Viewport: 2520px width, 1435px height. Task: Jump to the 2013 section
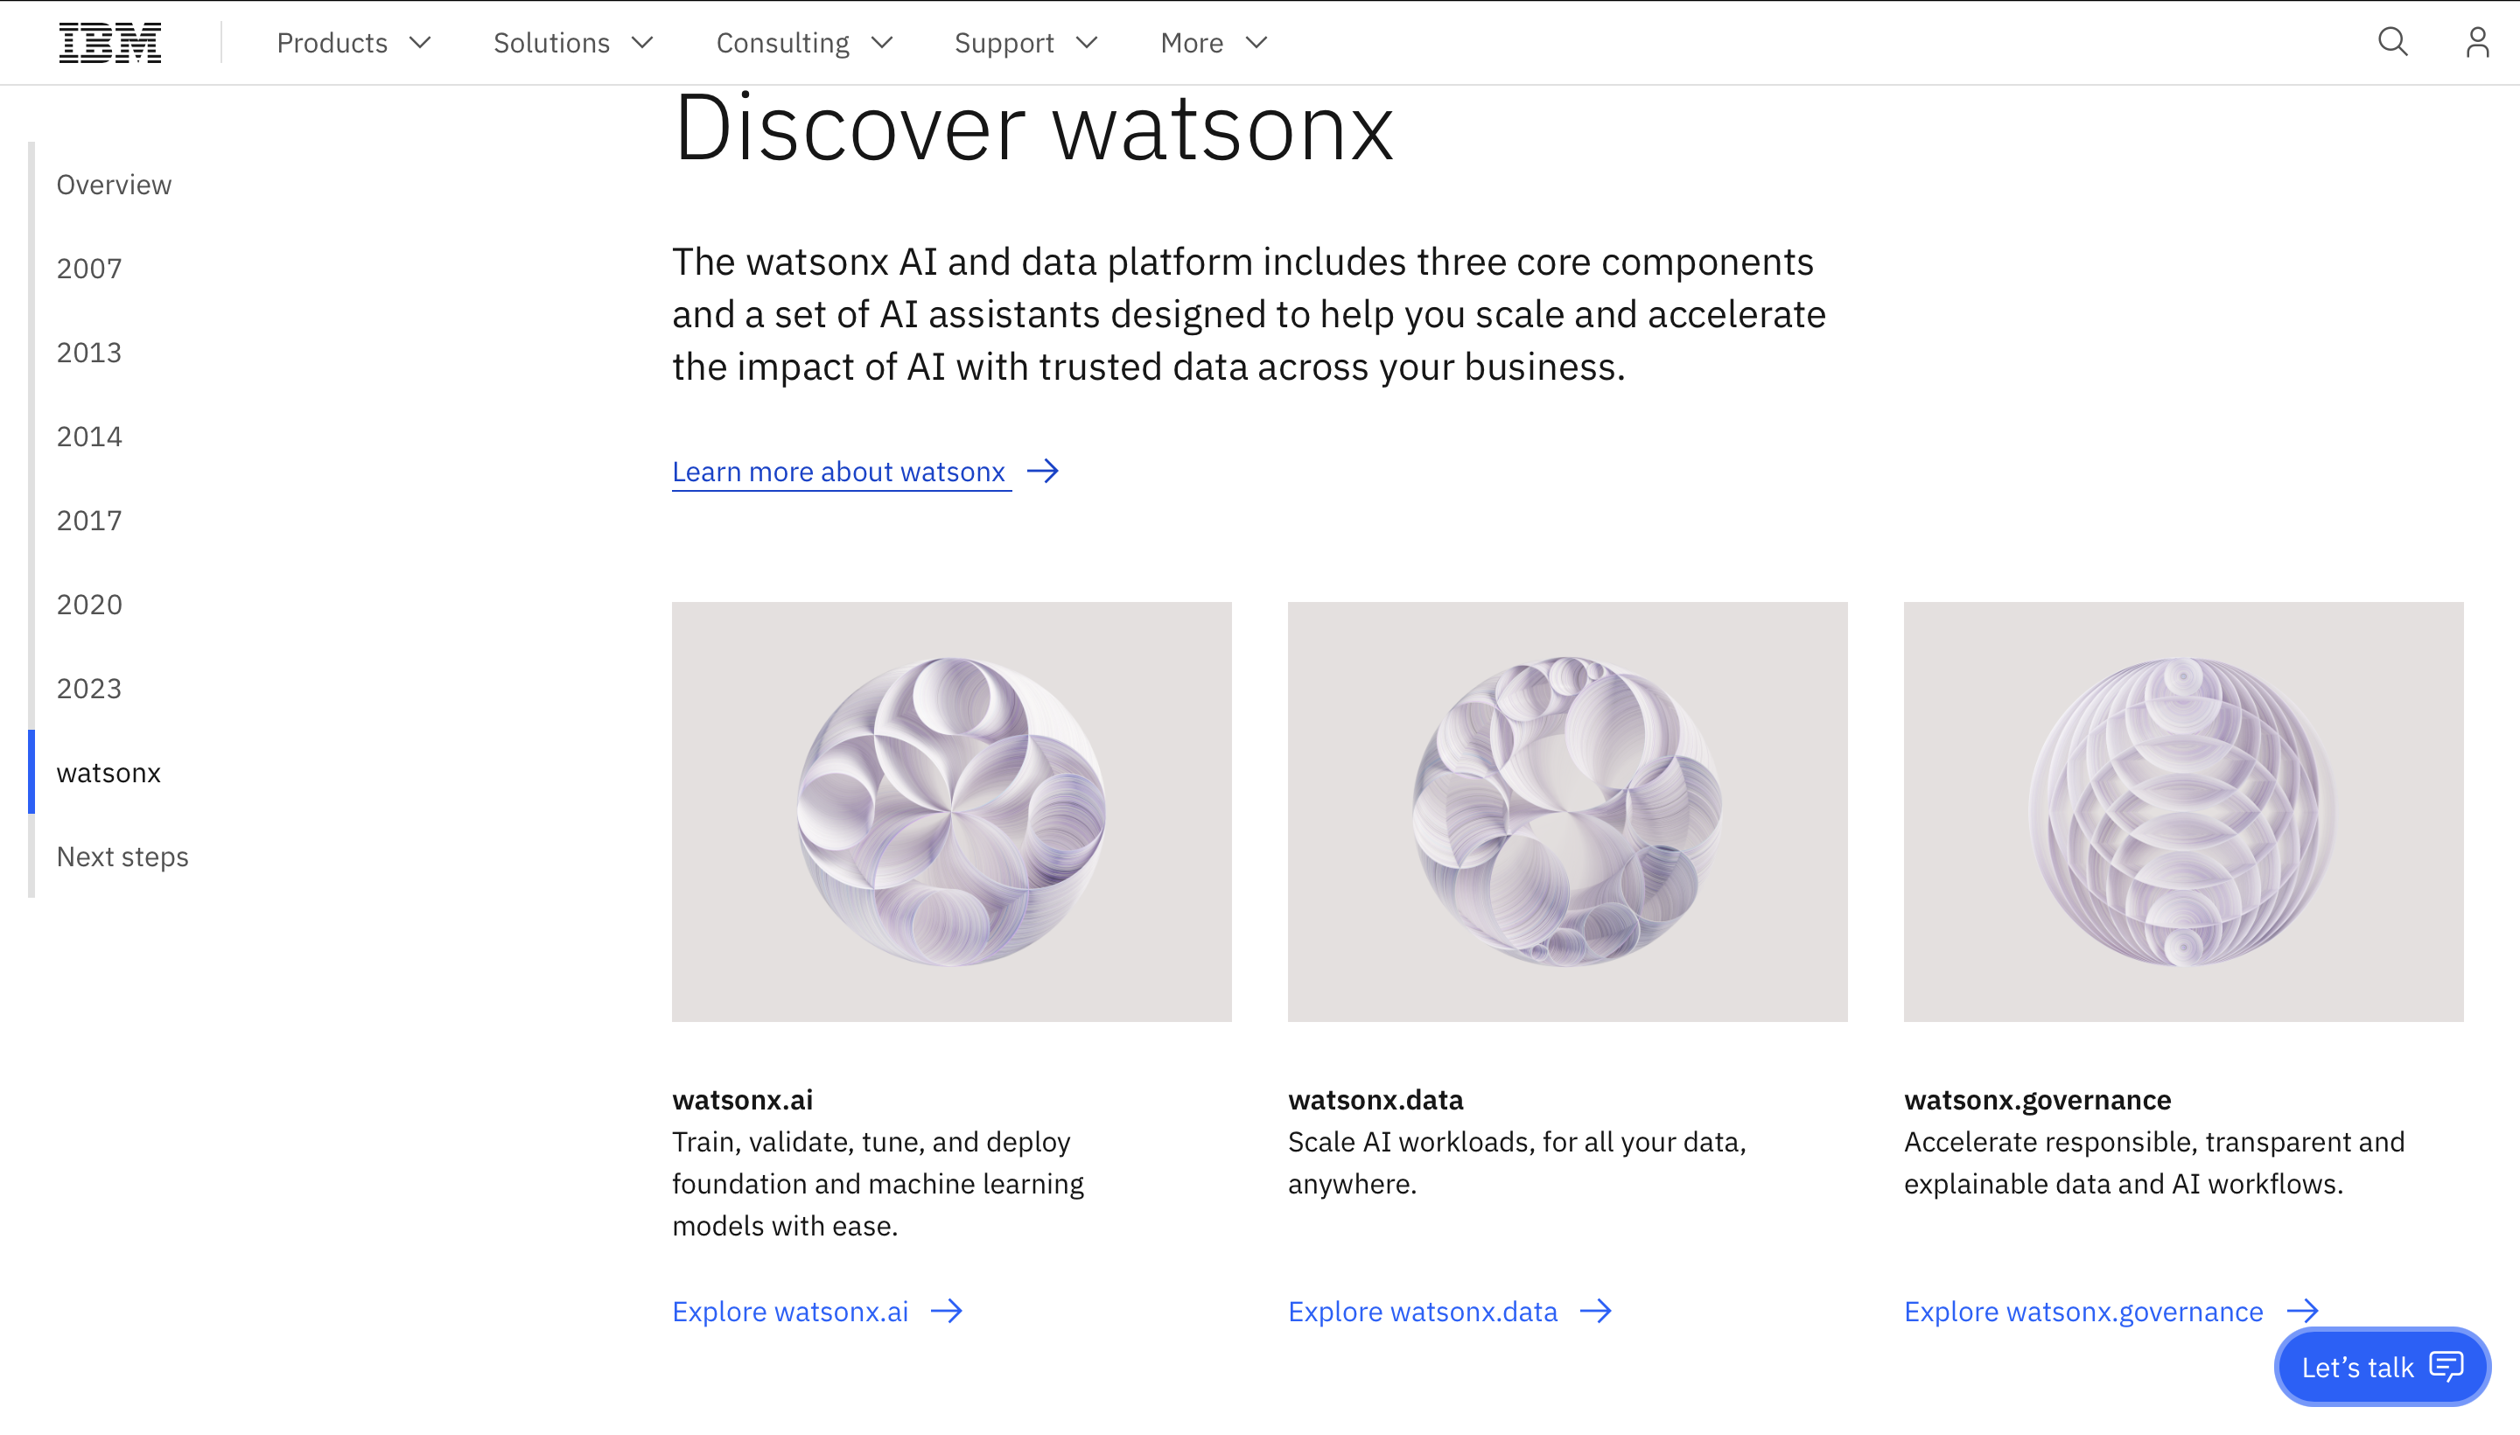(x=87, y=352)
